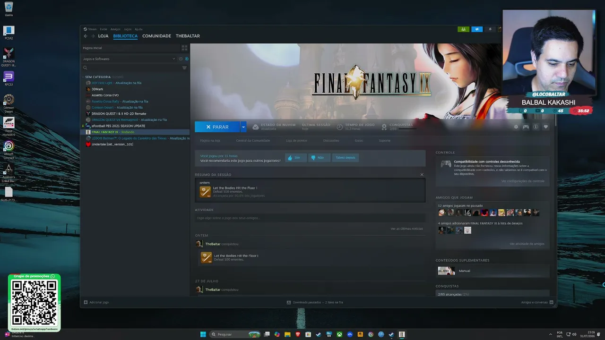Viewport: 605px width, 340px height.
Task: Open the Jogos menu
Action: point(128,29)
